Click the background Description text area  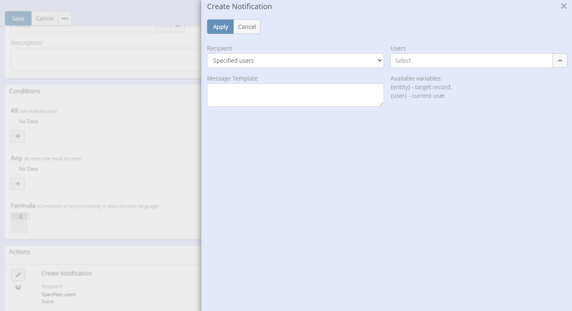tap(106, 59)
